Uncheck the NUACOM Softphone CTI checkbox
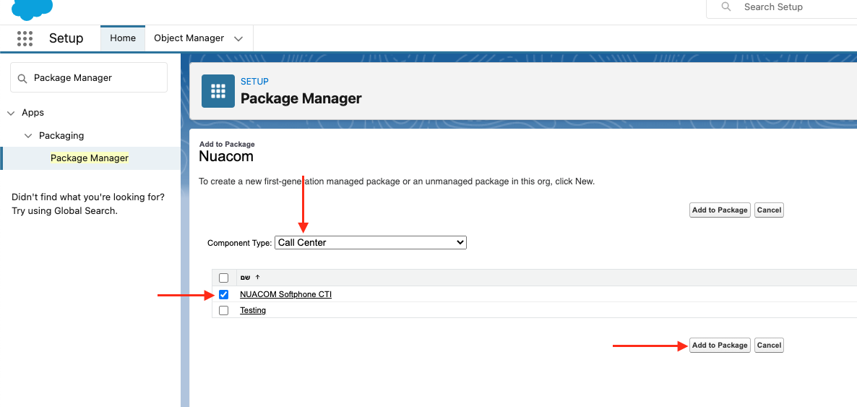 pos(223,294)
